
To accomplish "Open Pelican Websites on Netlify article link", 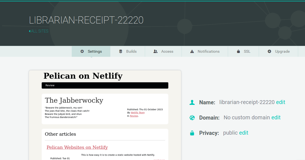I will (77, 147).
